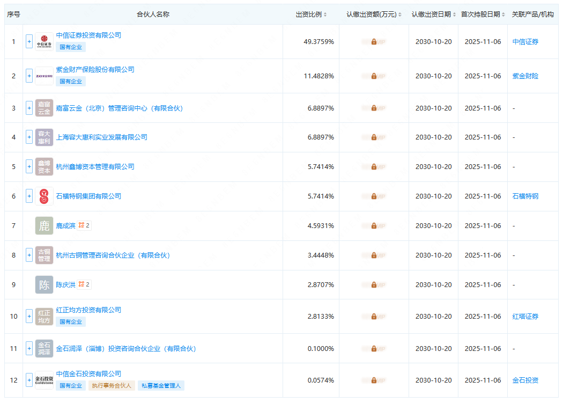The width and height of the screenshot is (563, 403).
Task: Expand row for 杭州鑫博资本管理有限公司
Action: click(x=29, y=167)
